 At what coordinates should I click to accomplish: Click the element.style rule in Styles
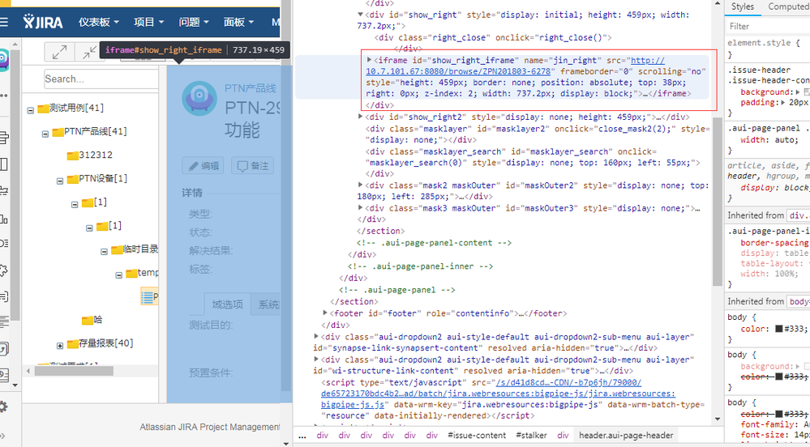click(763, 43)
